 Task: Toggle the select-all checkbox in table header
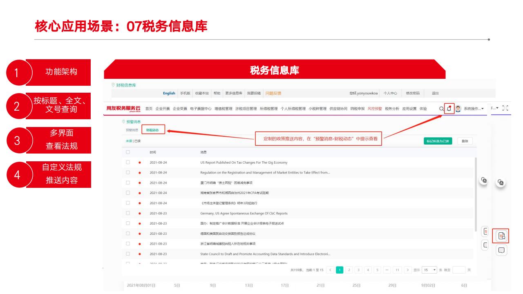(x=128, y=152)
